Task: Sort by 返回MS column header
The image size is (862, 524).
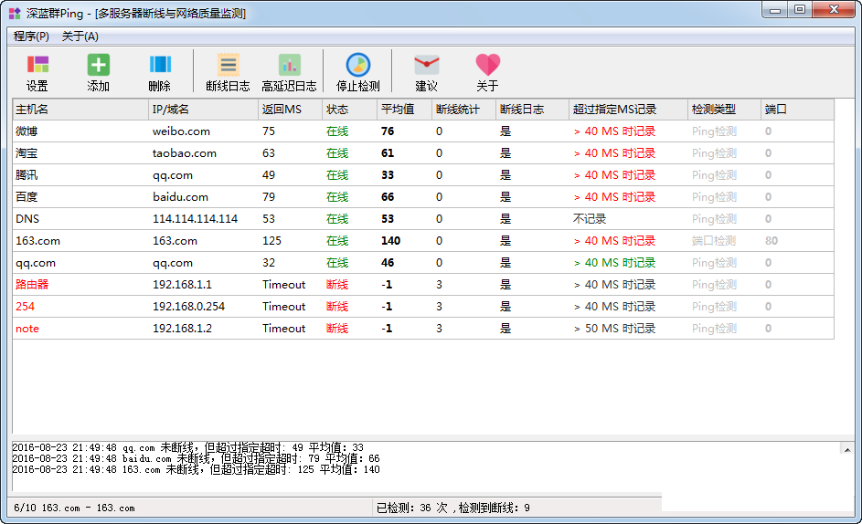Action: pyautogui.click(x=291, y=110)
